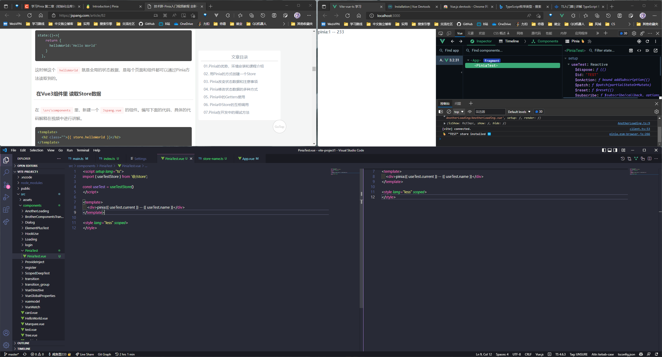Screen dimensions: 662x357
Task: Collapse App node in Vue component tree
Action: (x=468, y=60)
